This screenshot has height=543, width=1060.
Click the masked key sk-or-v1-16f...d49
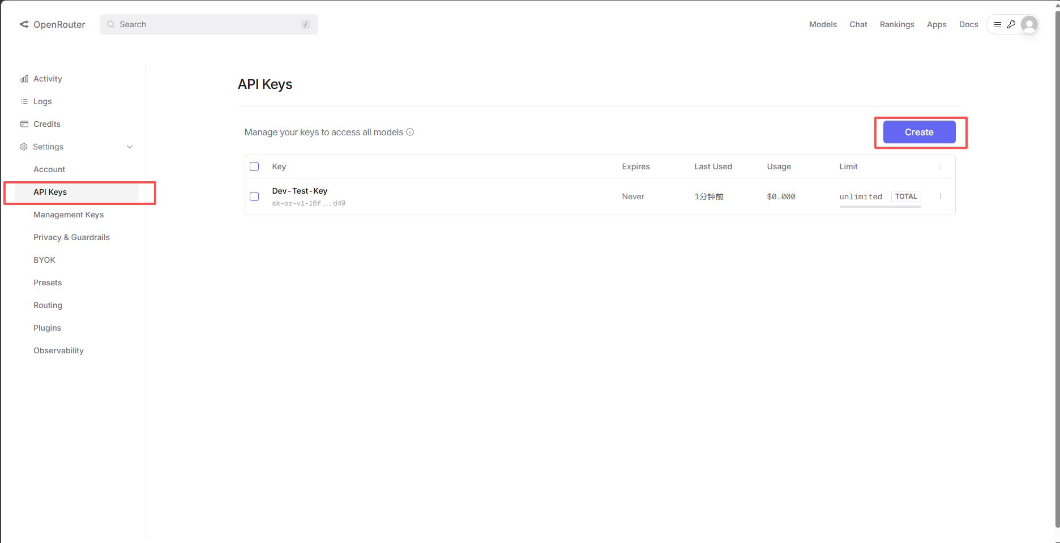coord(309,203)
